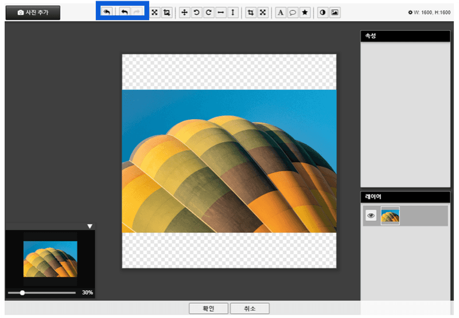
Task: Add a speech bubble with toolbar icon
Action: [293, 12]
